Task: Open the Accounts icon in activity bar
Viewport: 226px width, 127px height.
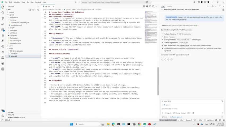Action: click(x=3, y=110)
